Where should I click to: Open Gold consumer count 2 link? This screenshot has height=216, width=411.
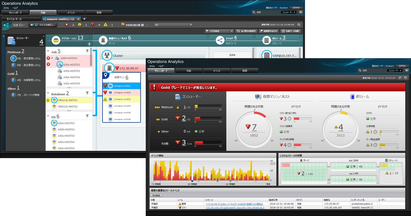[x=184, y=119]
